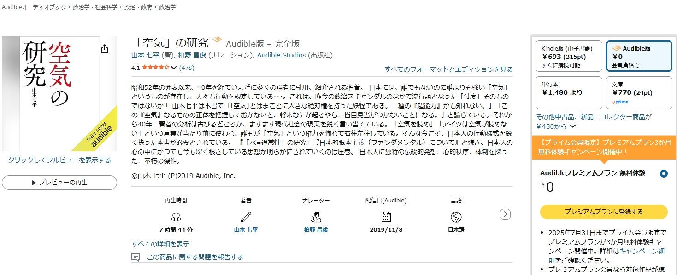The image size is (677, 275).
Task: Click the report issue speech bubble icon
Action: point(135,258)
